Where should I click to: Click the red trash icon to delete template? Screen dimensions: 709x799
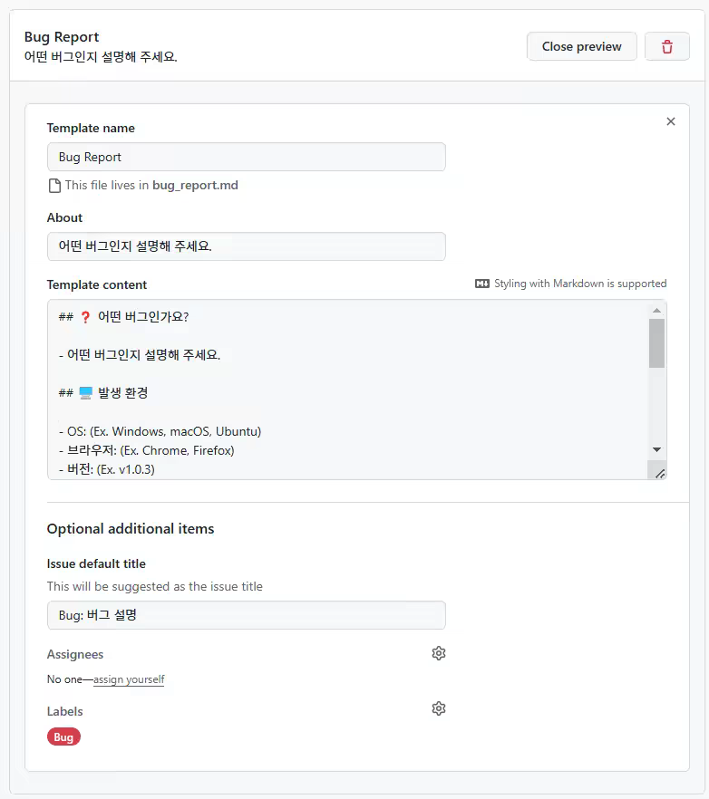click(x=667, y=46)
